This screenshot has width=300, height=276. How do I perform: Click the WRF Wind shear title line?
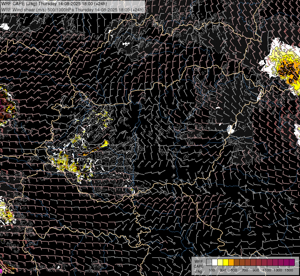pos(72,10)
